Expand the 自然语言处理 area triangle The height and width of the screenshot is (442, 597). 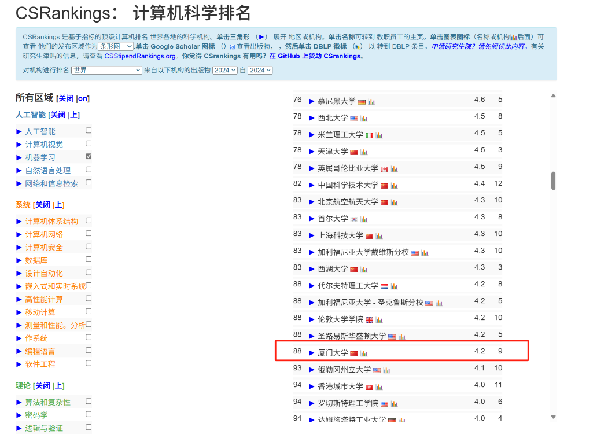click(x=19, y=170)
